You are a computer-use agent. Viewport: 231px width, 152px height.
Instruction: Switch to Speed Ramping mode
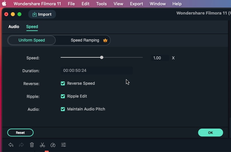coord(85,40)
